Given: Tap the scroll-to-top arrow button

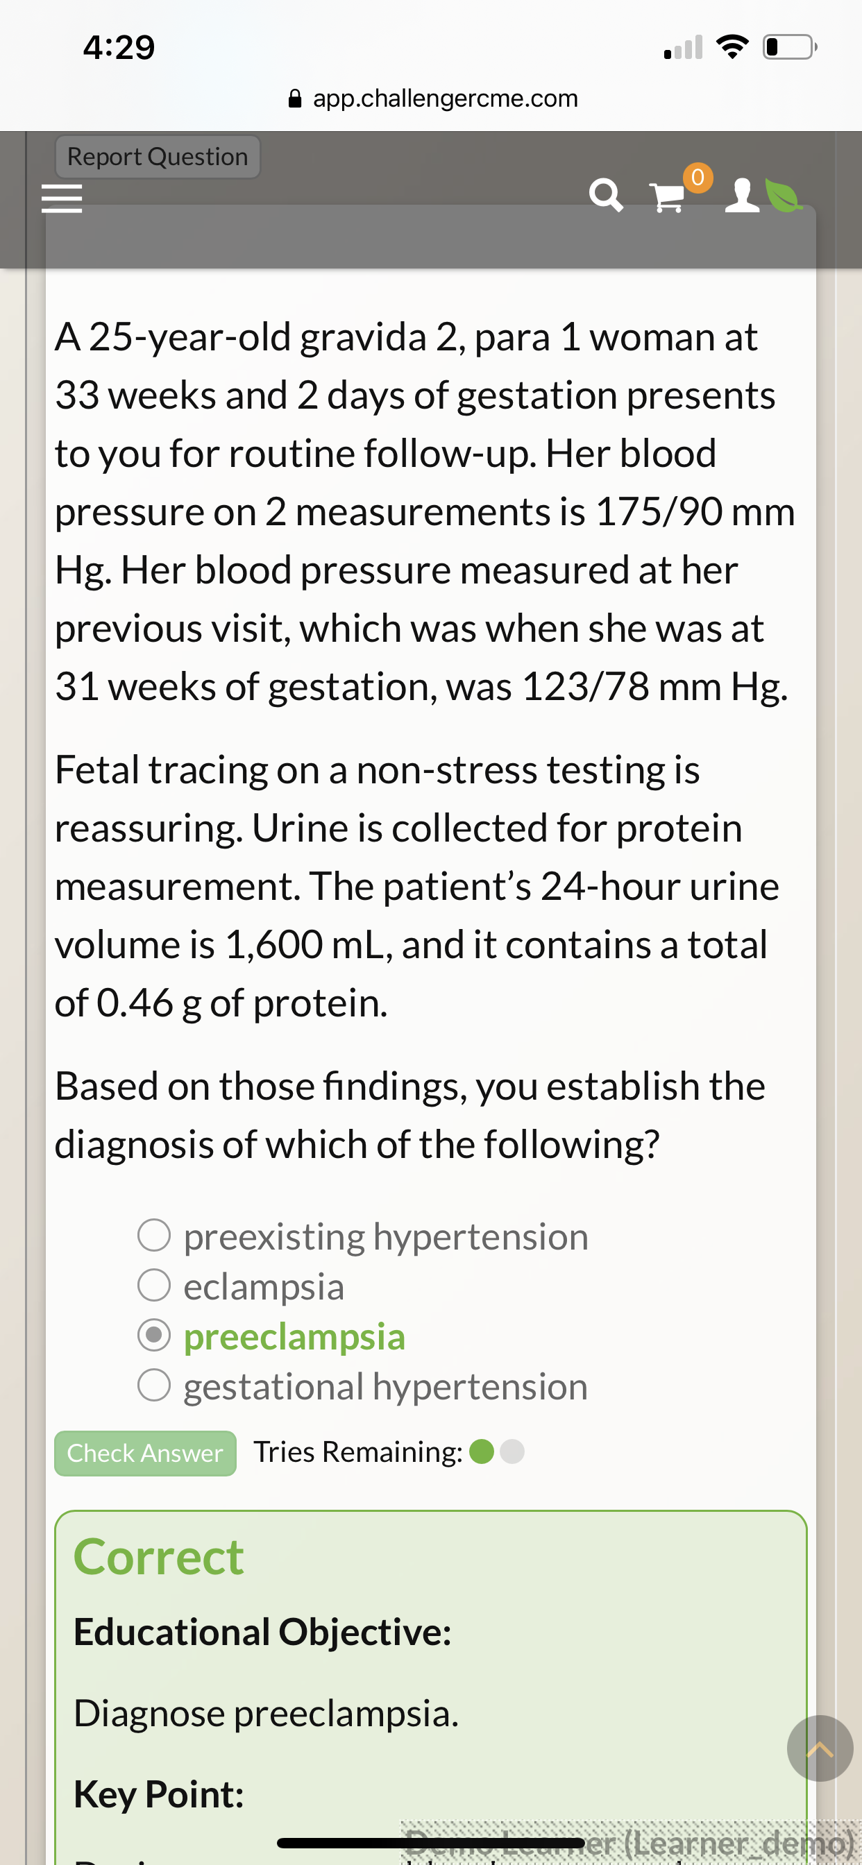Looking at the screenshot, I should 819,1748.
